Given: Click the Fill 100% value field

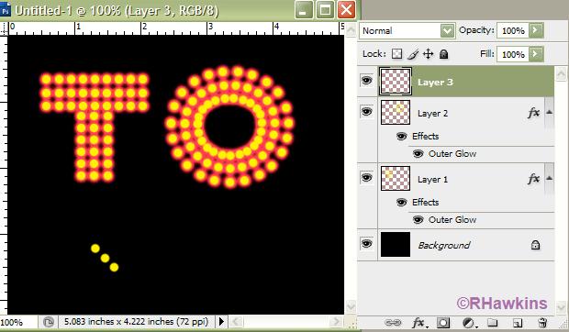Looking at the screenshot, I should coord(513,54).
